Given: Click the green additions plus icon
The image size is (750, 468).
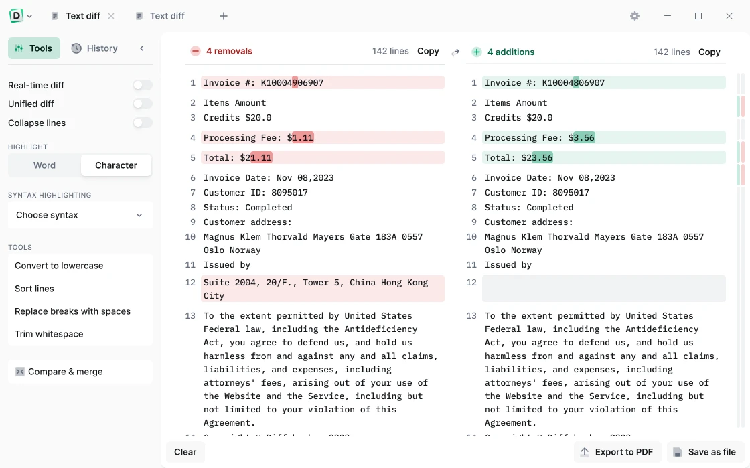Looking at the screenshot, I should point(477,52).
